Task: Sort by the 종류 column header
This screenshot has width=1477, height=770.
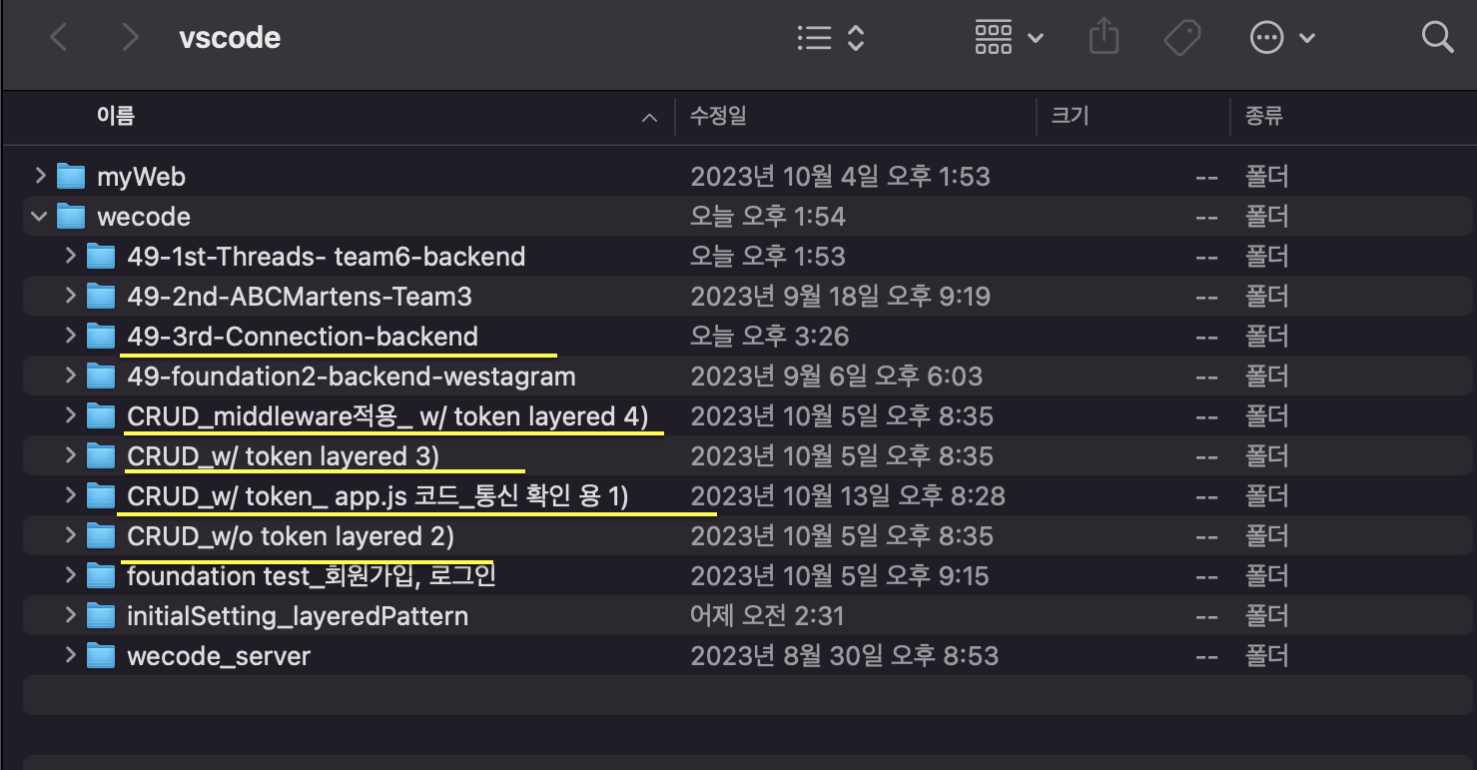Action: 1263,117
